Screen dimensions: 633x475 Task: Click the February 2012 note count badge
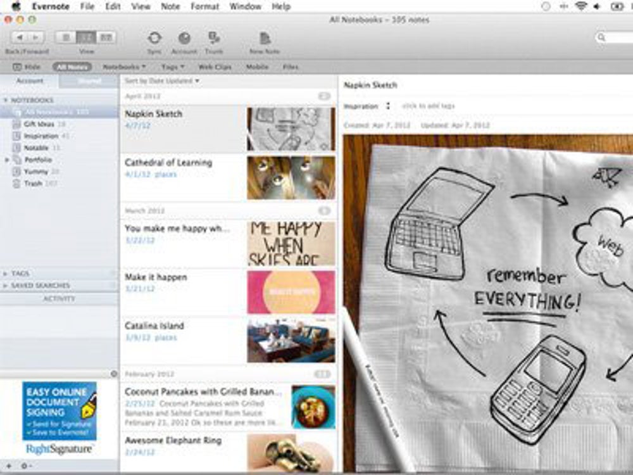(323, 374)
